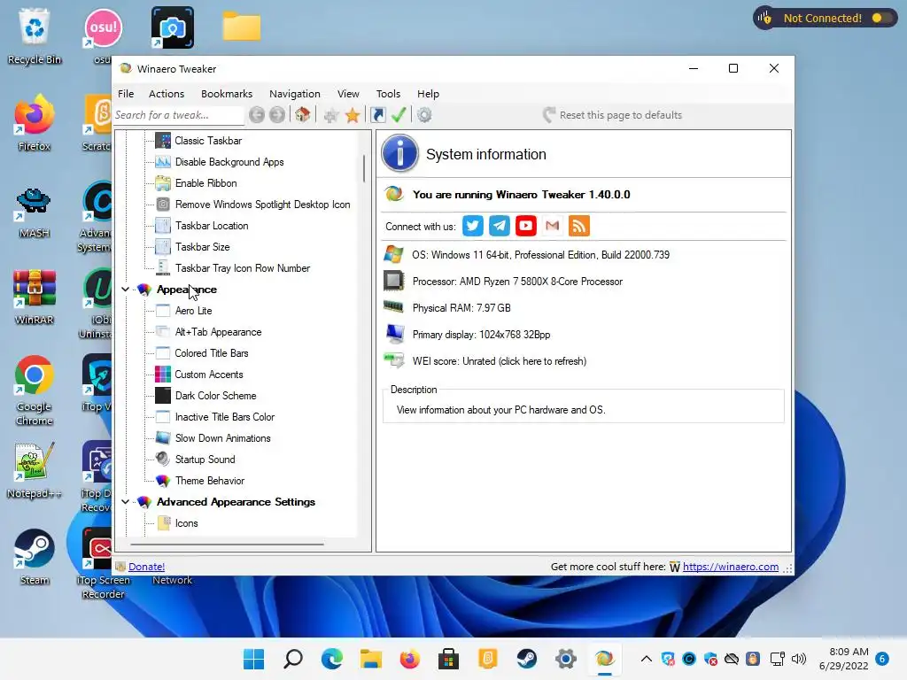This screenshot has height=680, width=907.
Task: Click the Firefox desktop shortcut
Action: [x=35, y=122]
